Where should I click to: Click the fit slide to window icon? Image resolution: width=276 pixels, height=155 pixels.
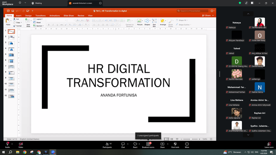[211, 139]
